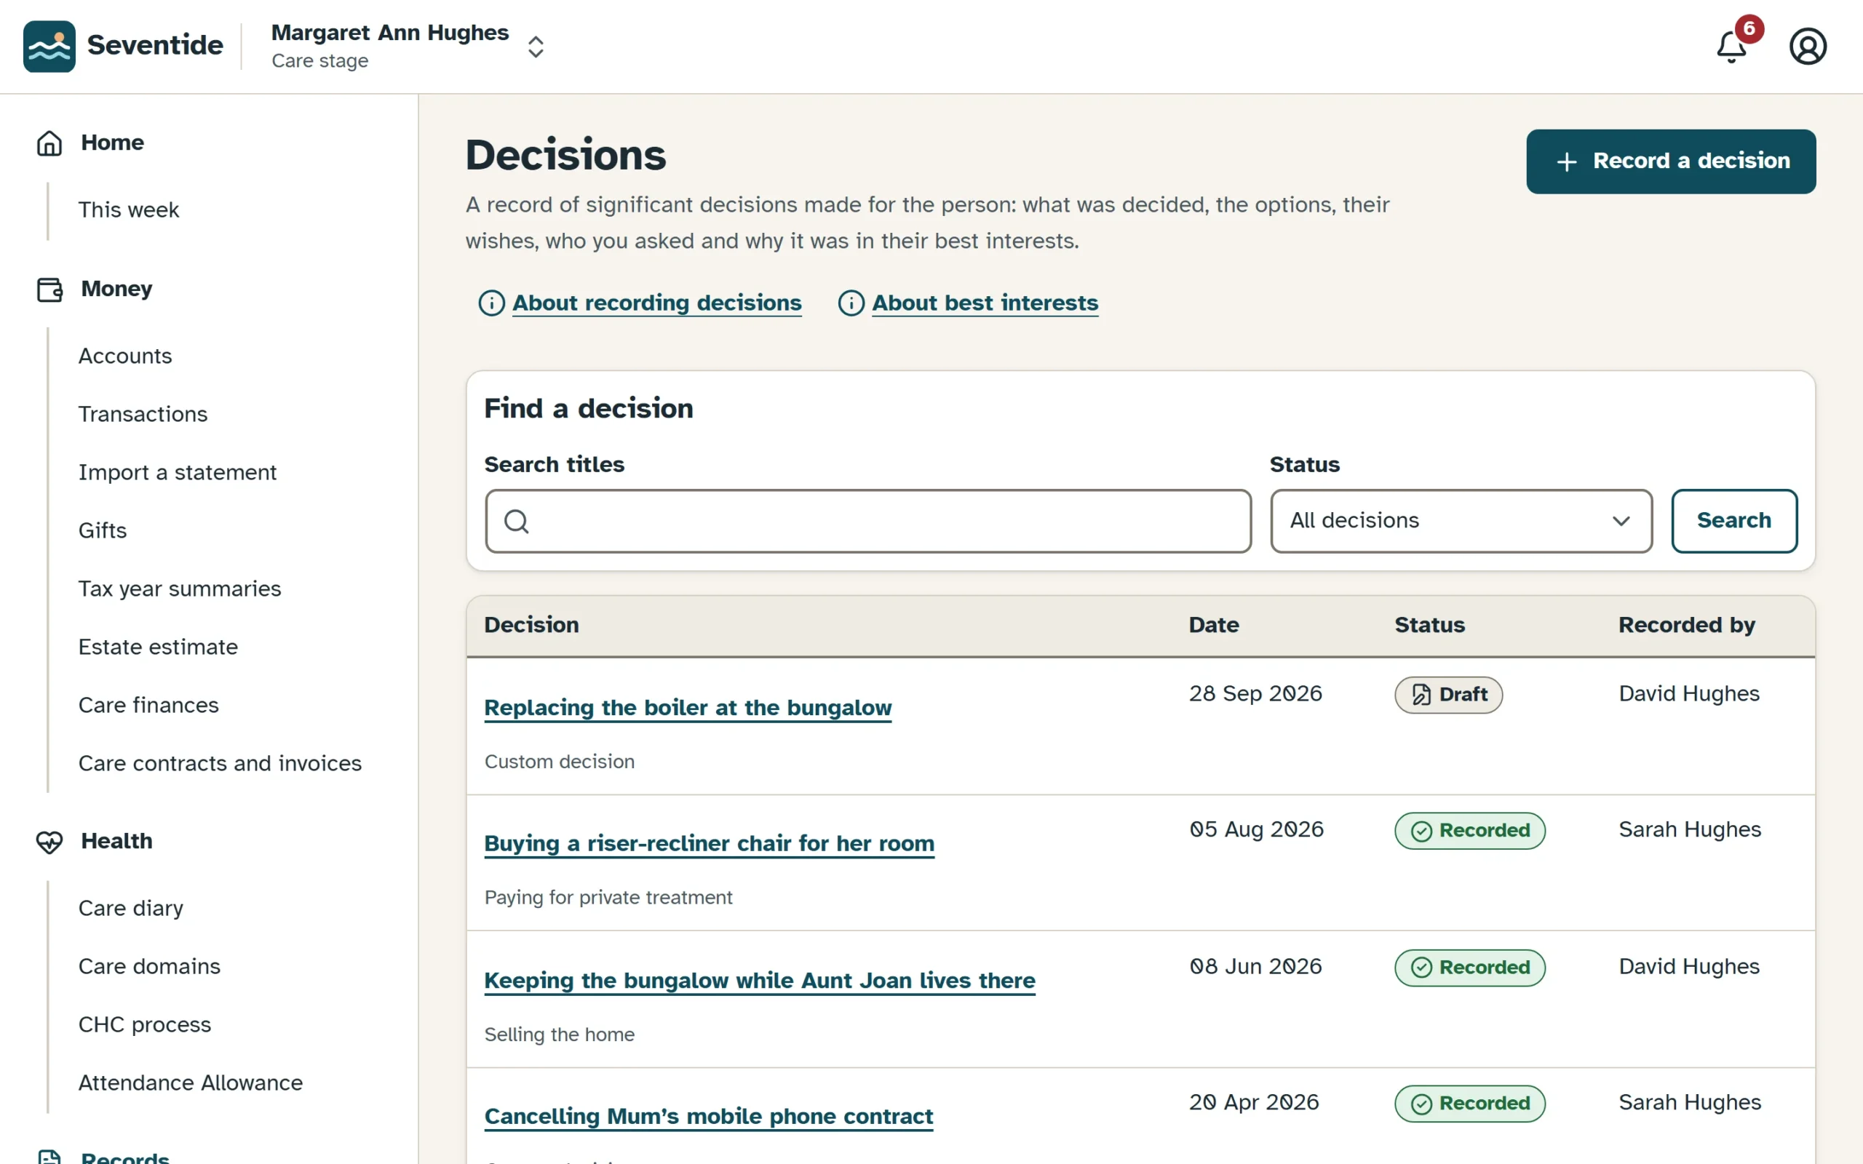The height and width of the screenshot is (1164, 1863).
Task: Click the Home house icon
Action: pos(49,143)
